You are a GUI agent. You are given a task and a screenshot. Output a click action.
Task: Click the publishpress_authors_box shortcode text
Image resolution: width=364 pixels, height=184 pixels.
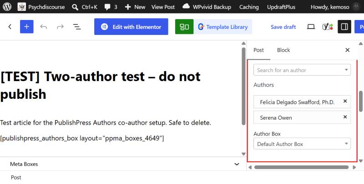pyautogui.click(x=82, y=138)
